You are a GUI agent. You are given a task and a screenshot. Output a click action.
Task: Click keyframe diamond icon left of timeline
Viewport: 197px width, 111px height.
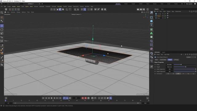(6, 98)
